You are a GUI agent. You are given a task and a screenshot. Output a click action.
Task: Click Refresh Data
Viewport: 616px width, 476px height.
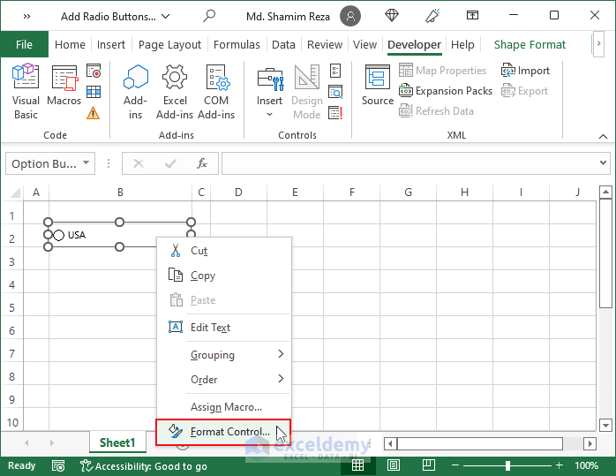coord(437,111)
